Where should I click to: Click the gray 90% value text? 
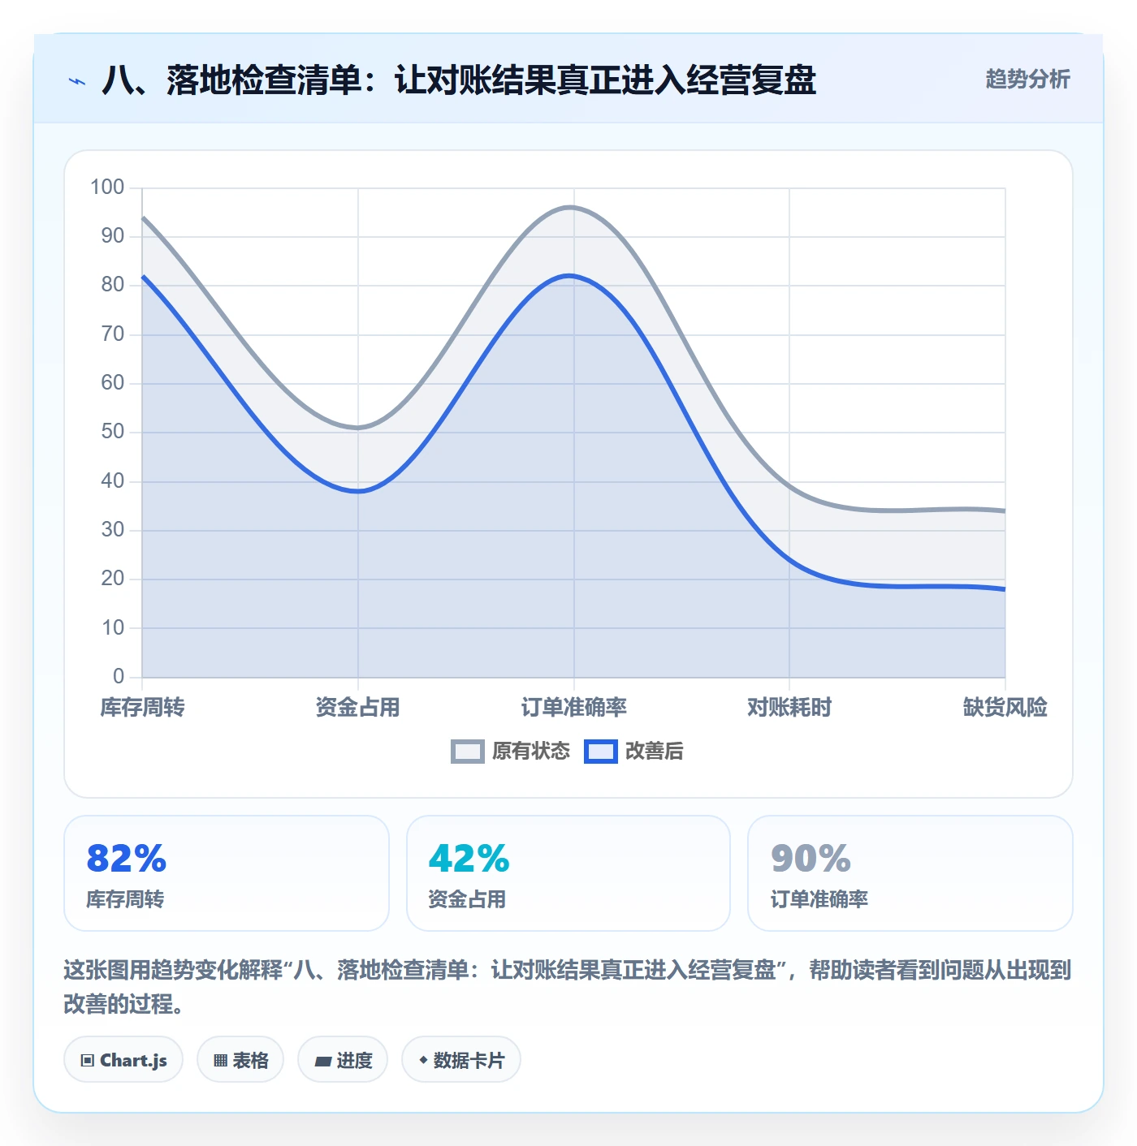(x=811, y=859)
